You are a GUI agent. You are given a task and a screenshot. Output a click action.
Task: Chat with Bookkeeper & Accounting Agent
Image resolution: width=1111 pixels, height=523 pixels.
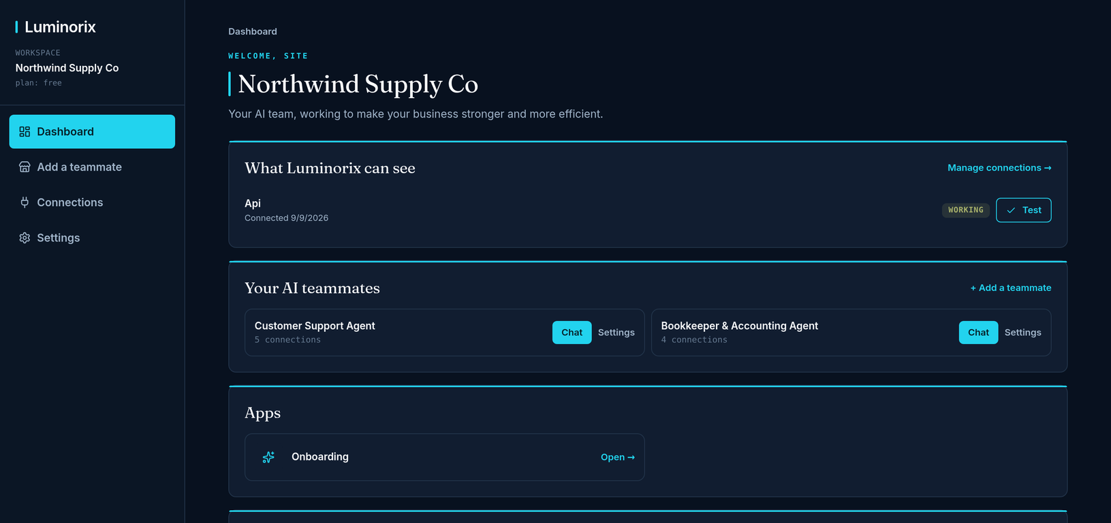pyautogui.click(x=978, y=333)
